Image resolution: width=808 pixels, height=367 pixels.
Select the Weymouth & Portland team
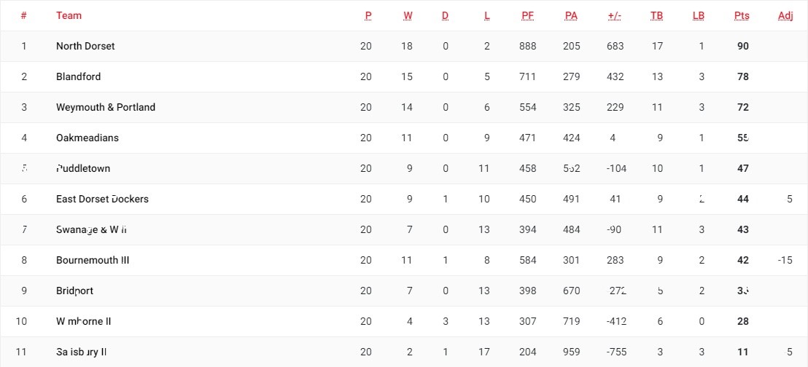pos(105,107)
